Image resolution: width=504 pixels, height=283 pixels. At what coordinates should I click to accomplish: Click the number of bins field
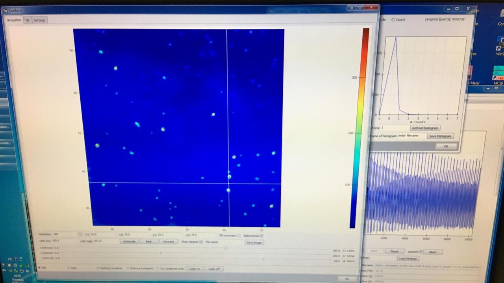(x=395, y=128)
